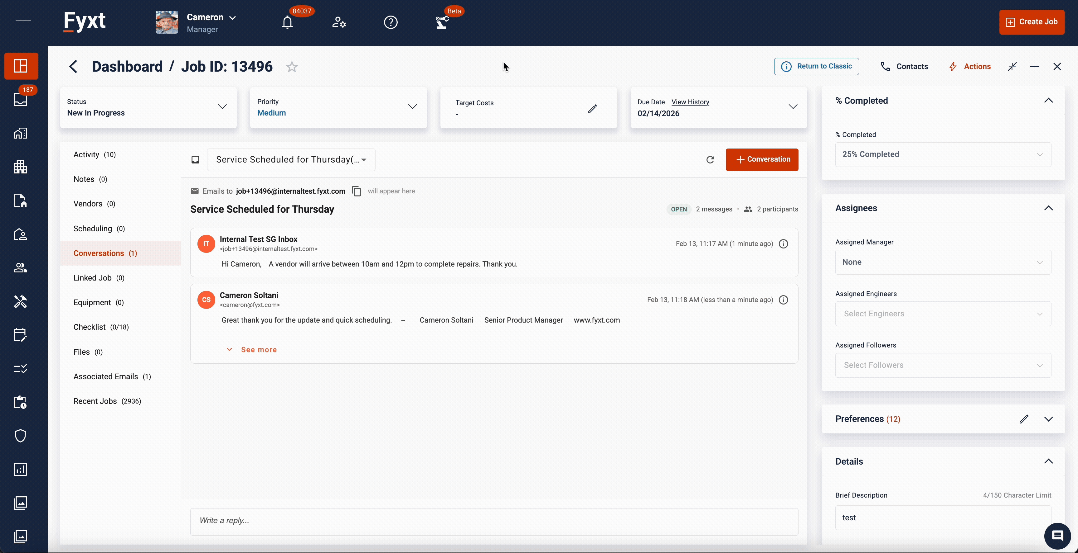Open the Activity tab
Screen dimensions: 1078x553
(x=86, y=154)
